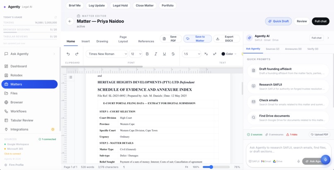Open the Times New Roman font dropdown
The width and height of the screenshot is (334, 170).
[x=107, y=54]
